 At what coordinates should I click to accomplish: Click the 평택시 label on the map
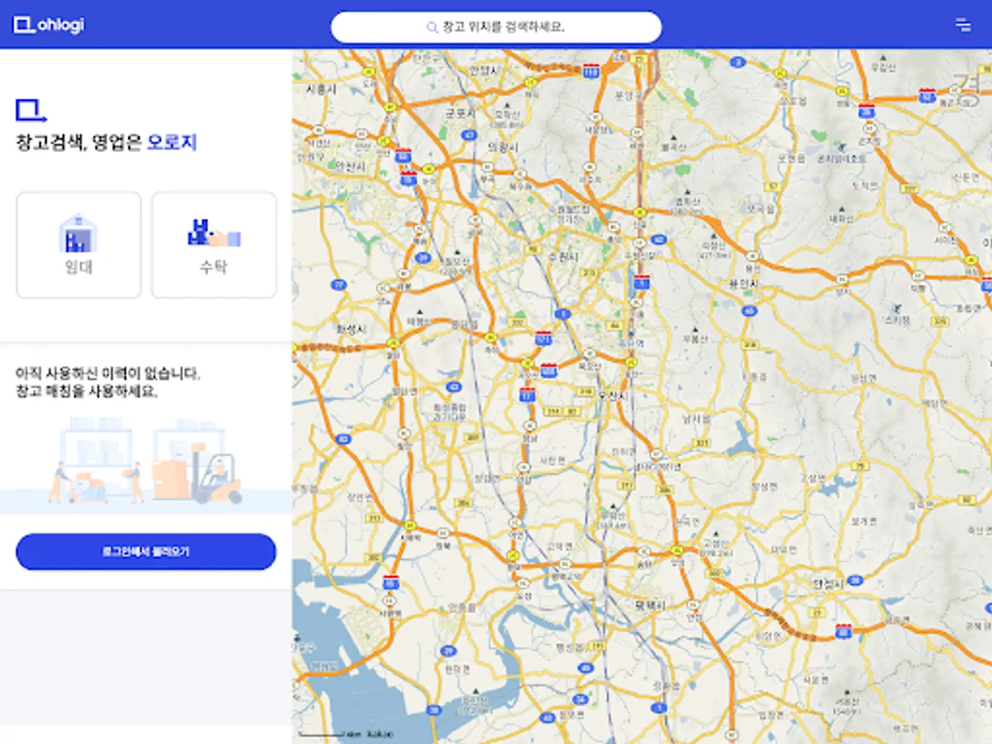(x=651, y=605)
